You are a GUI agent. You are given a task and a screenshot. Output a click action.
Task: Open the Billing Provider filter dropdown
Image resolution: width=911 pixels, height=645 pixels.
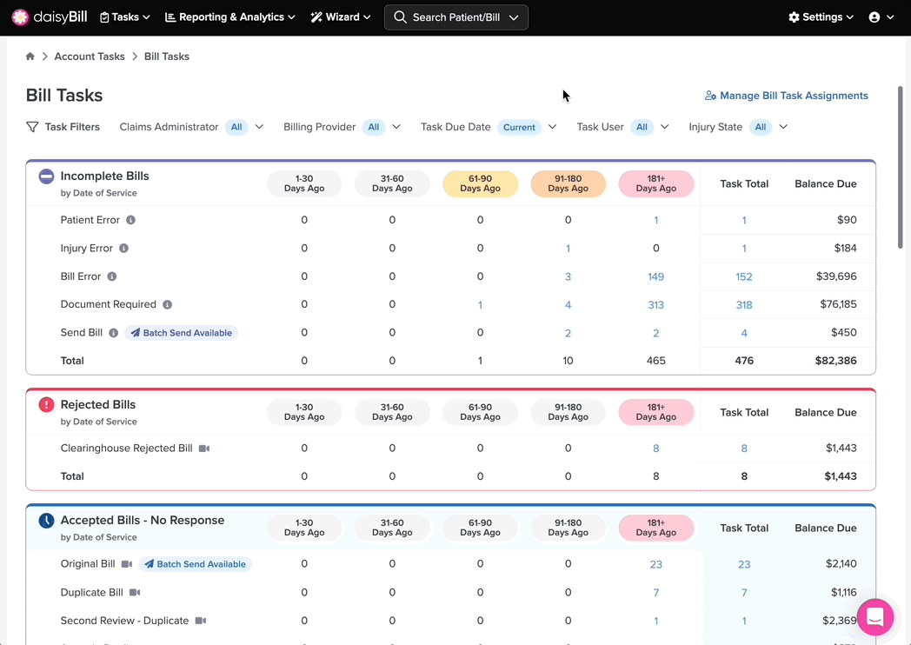tap(396, 127)
